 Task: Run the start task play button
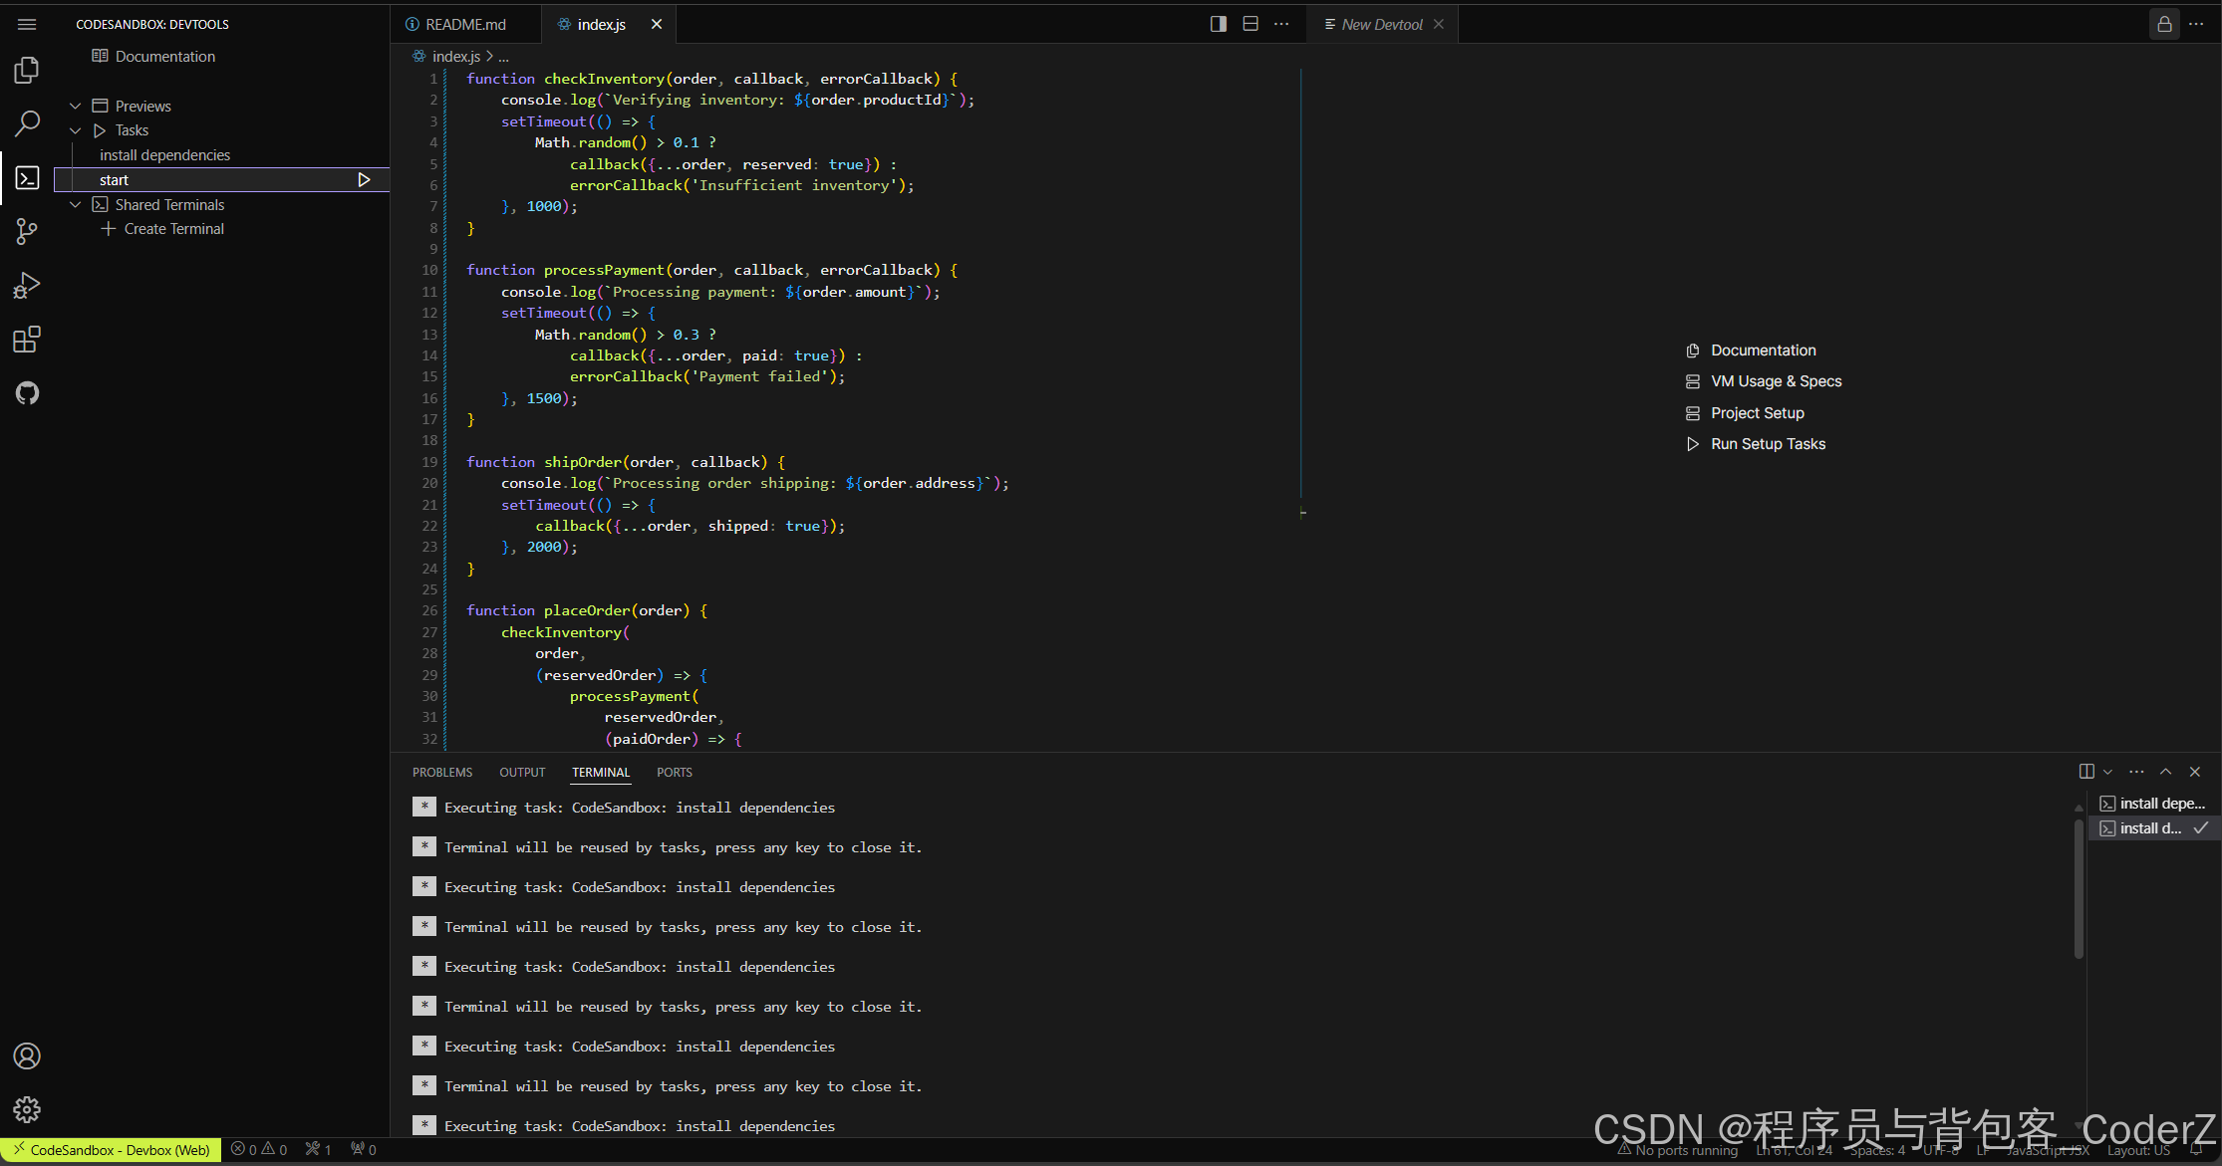tap(364, 180)
